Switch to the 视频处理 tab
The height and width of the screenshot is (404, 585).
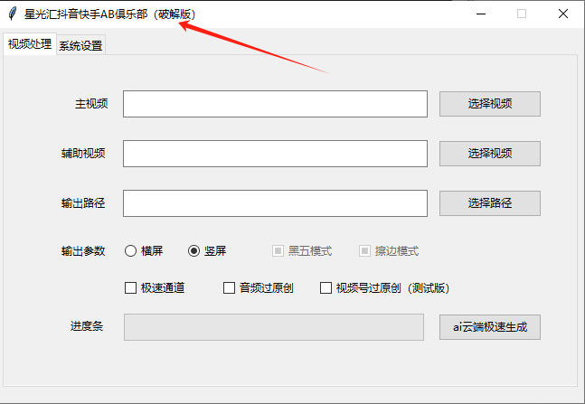tap(30, 44)
